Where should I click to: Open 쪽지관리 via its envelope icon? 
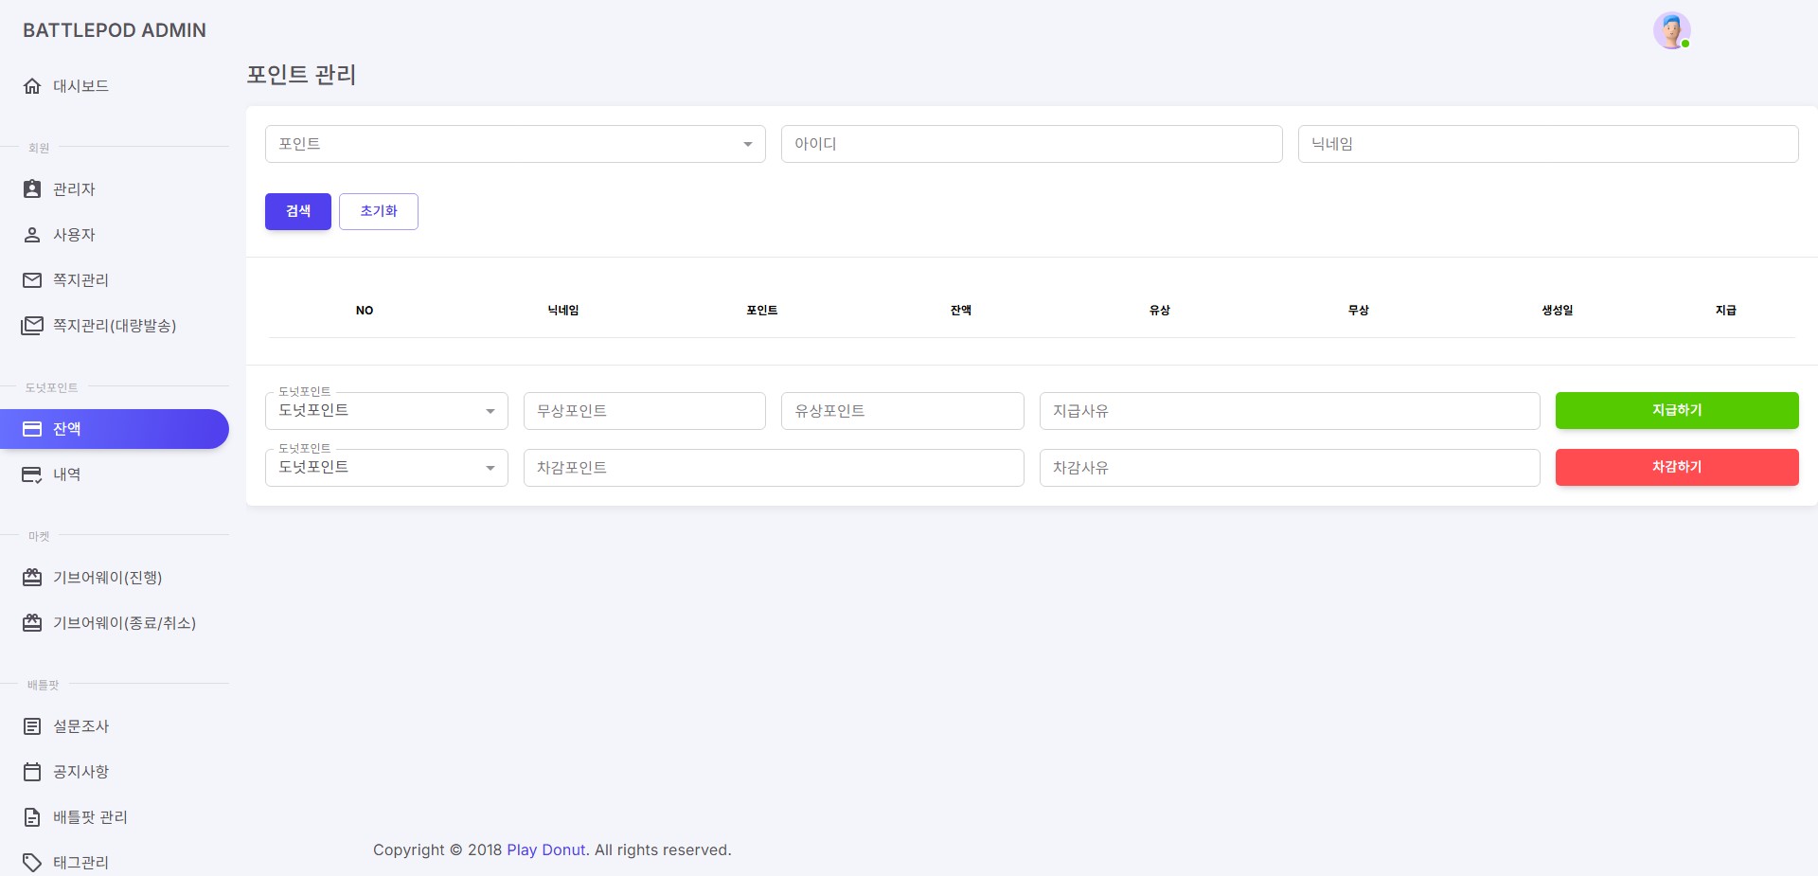(x=32, y=279)
